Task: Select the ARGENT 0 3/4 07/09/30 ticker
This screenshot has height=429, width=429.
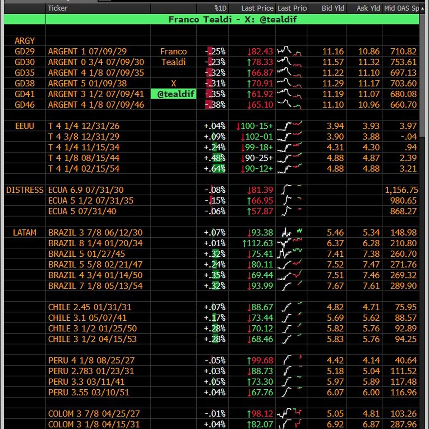Action: 96,62
